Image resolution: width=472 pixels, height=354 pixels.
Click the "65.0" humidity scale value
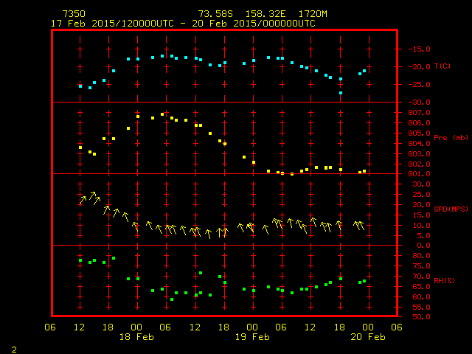(421, 287)
